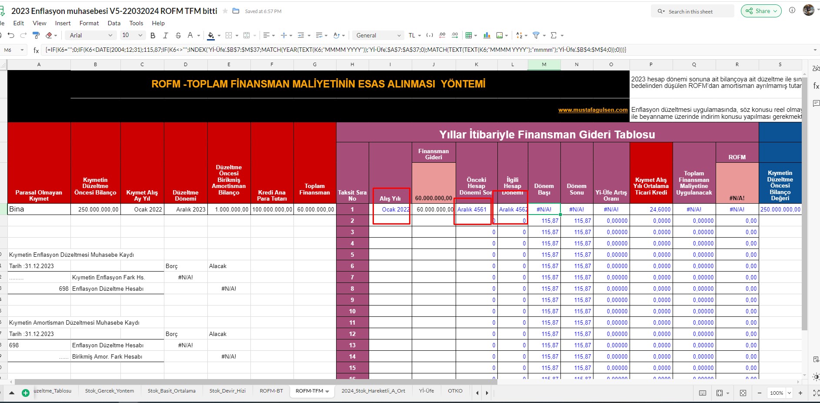Click the sum (sigma) function icon
Viewport: 820px width, 403px height.
click(553, 35)
